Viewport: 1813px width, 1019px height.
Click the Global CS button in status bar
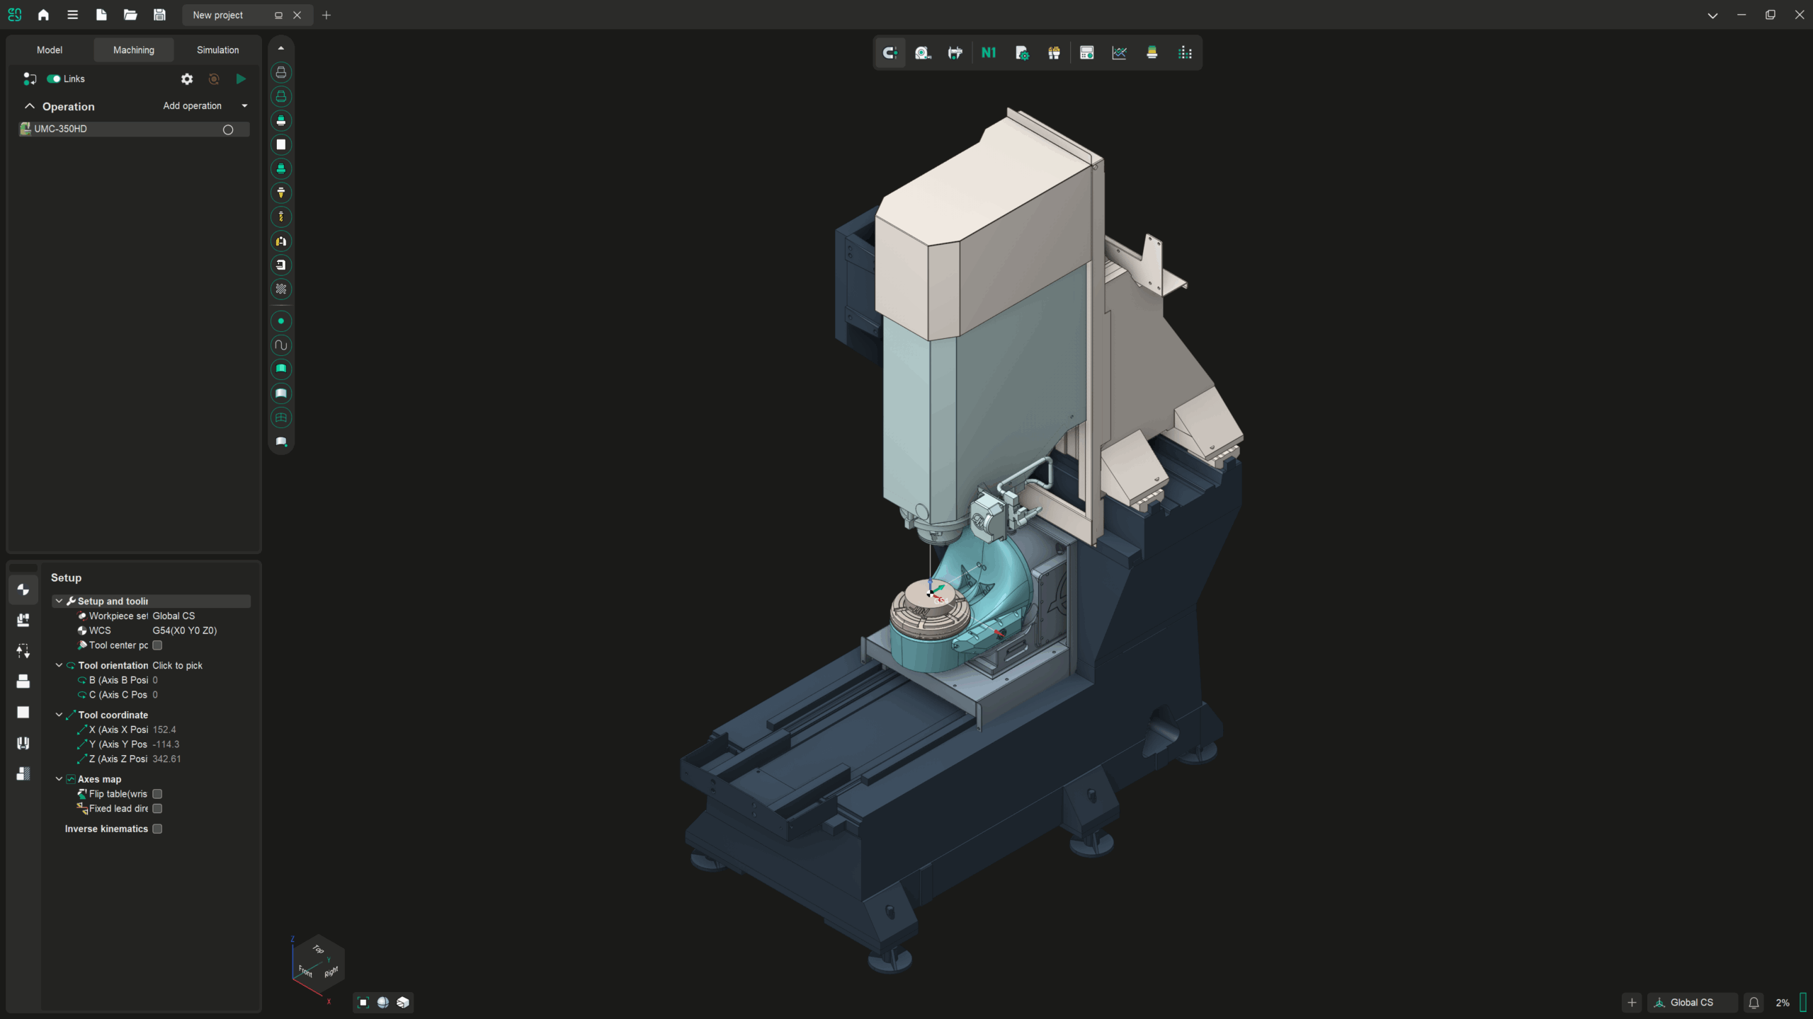[x=1691, y=1003]
